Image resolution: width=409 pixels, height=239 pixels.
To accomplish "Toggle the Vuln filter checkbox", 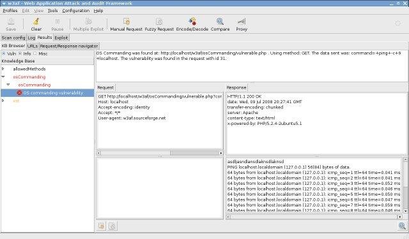I will [4, 54].
